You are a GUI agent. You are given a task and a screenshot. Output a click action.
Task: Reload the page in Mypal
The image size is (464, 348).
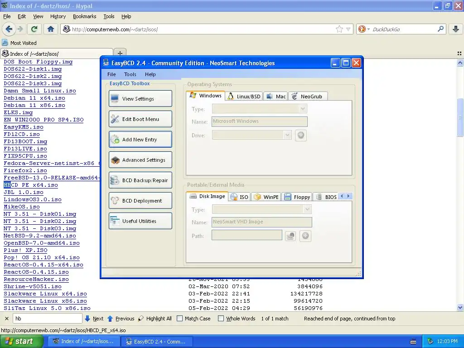tap(34, 29)
